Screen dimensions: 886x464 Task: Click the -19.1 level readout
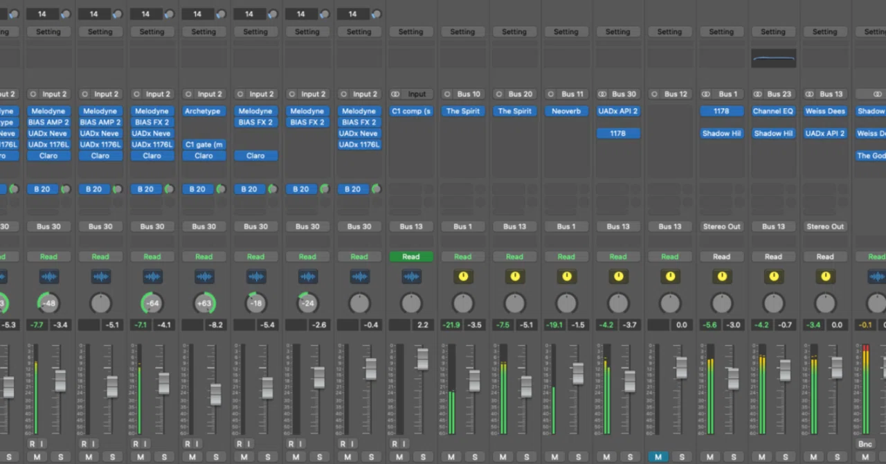(555, 325)
